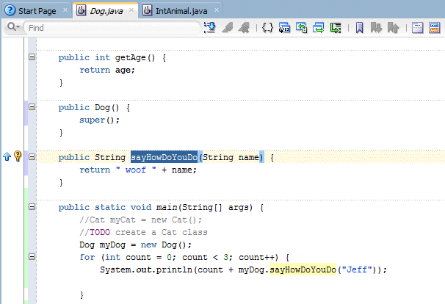The height and width of the screenshot is (304, 445).
Task: Click the grey bookmark down-arrow icon
Action: click(x=376, y=28)
